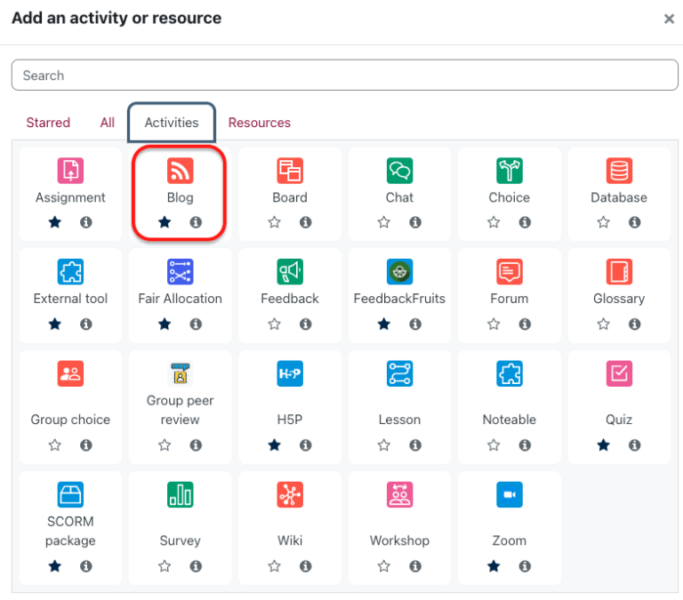Select the Assignment activity icon

(x=70, y=171)
